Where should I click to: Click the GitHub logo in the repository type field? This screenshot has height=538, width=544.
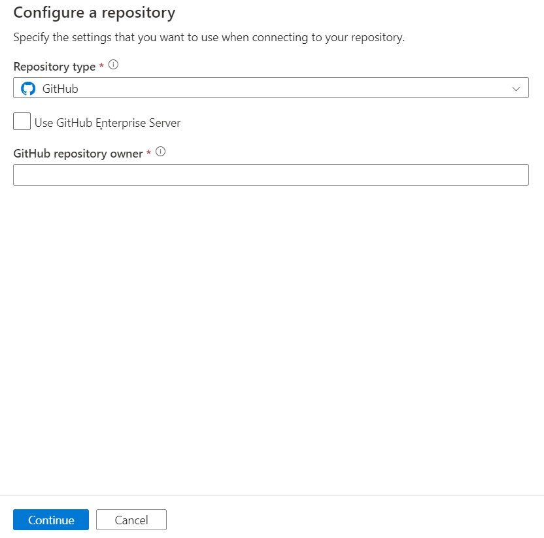click(x=27, y=88)
